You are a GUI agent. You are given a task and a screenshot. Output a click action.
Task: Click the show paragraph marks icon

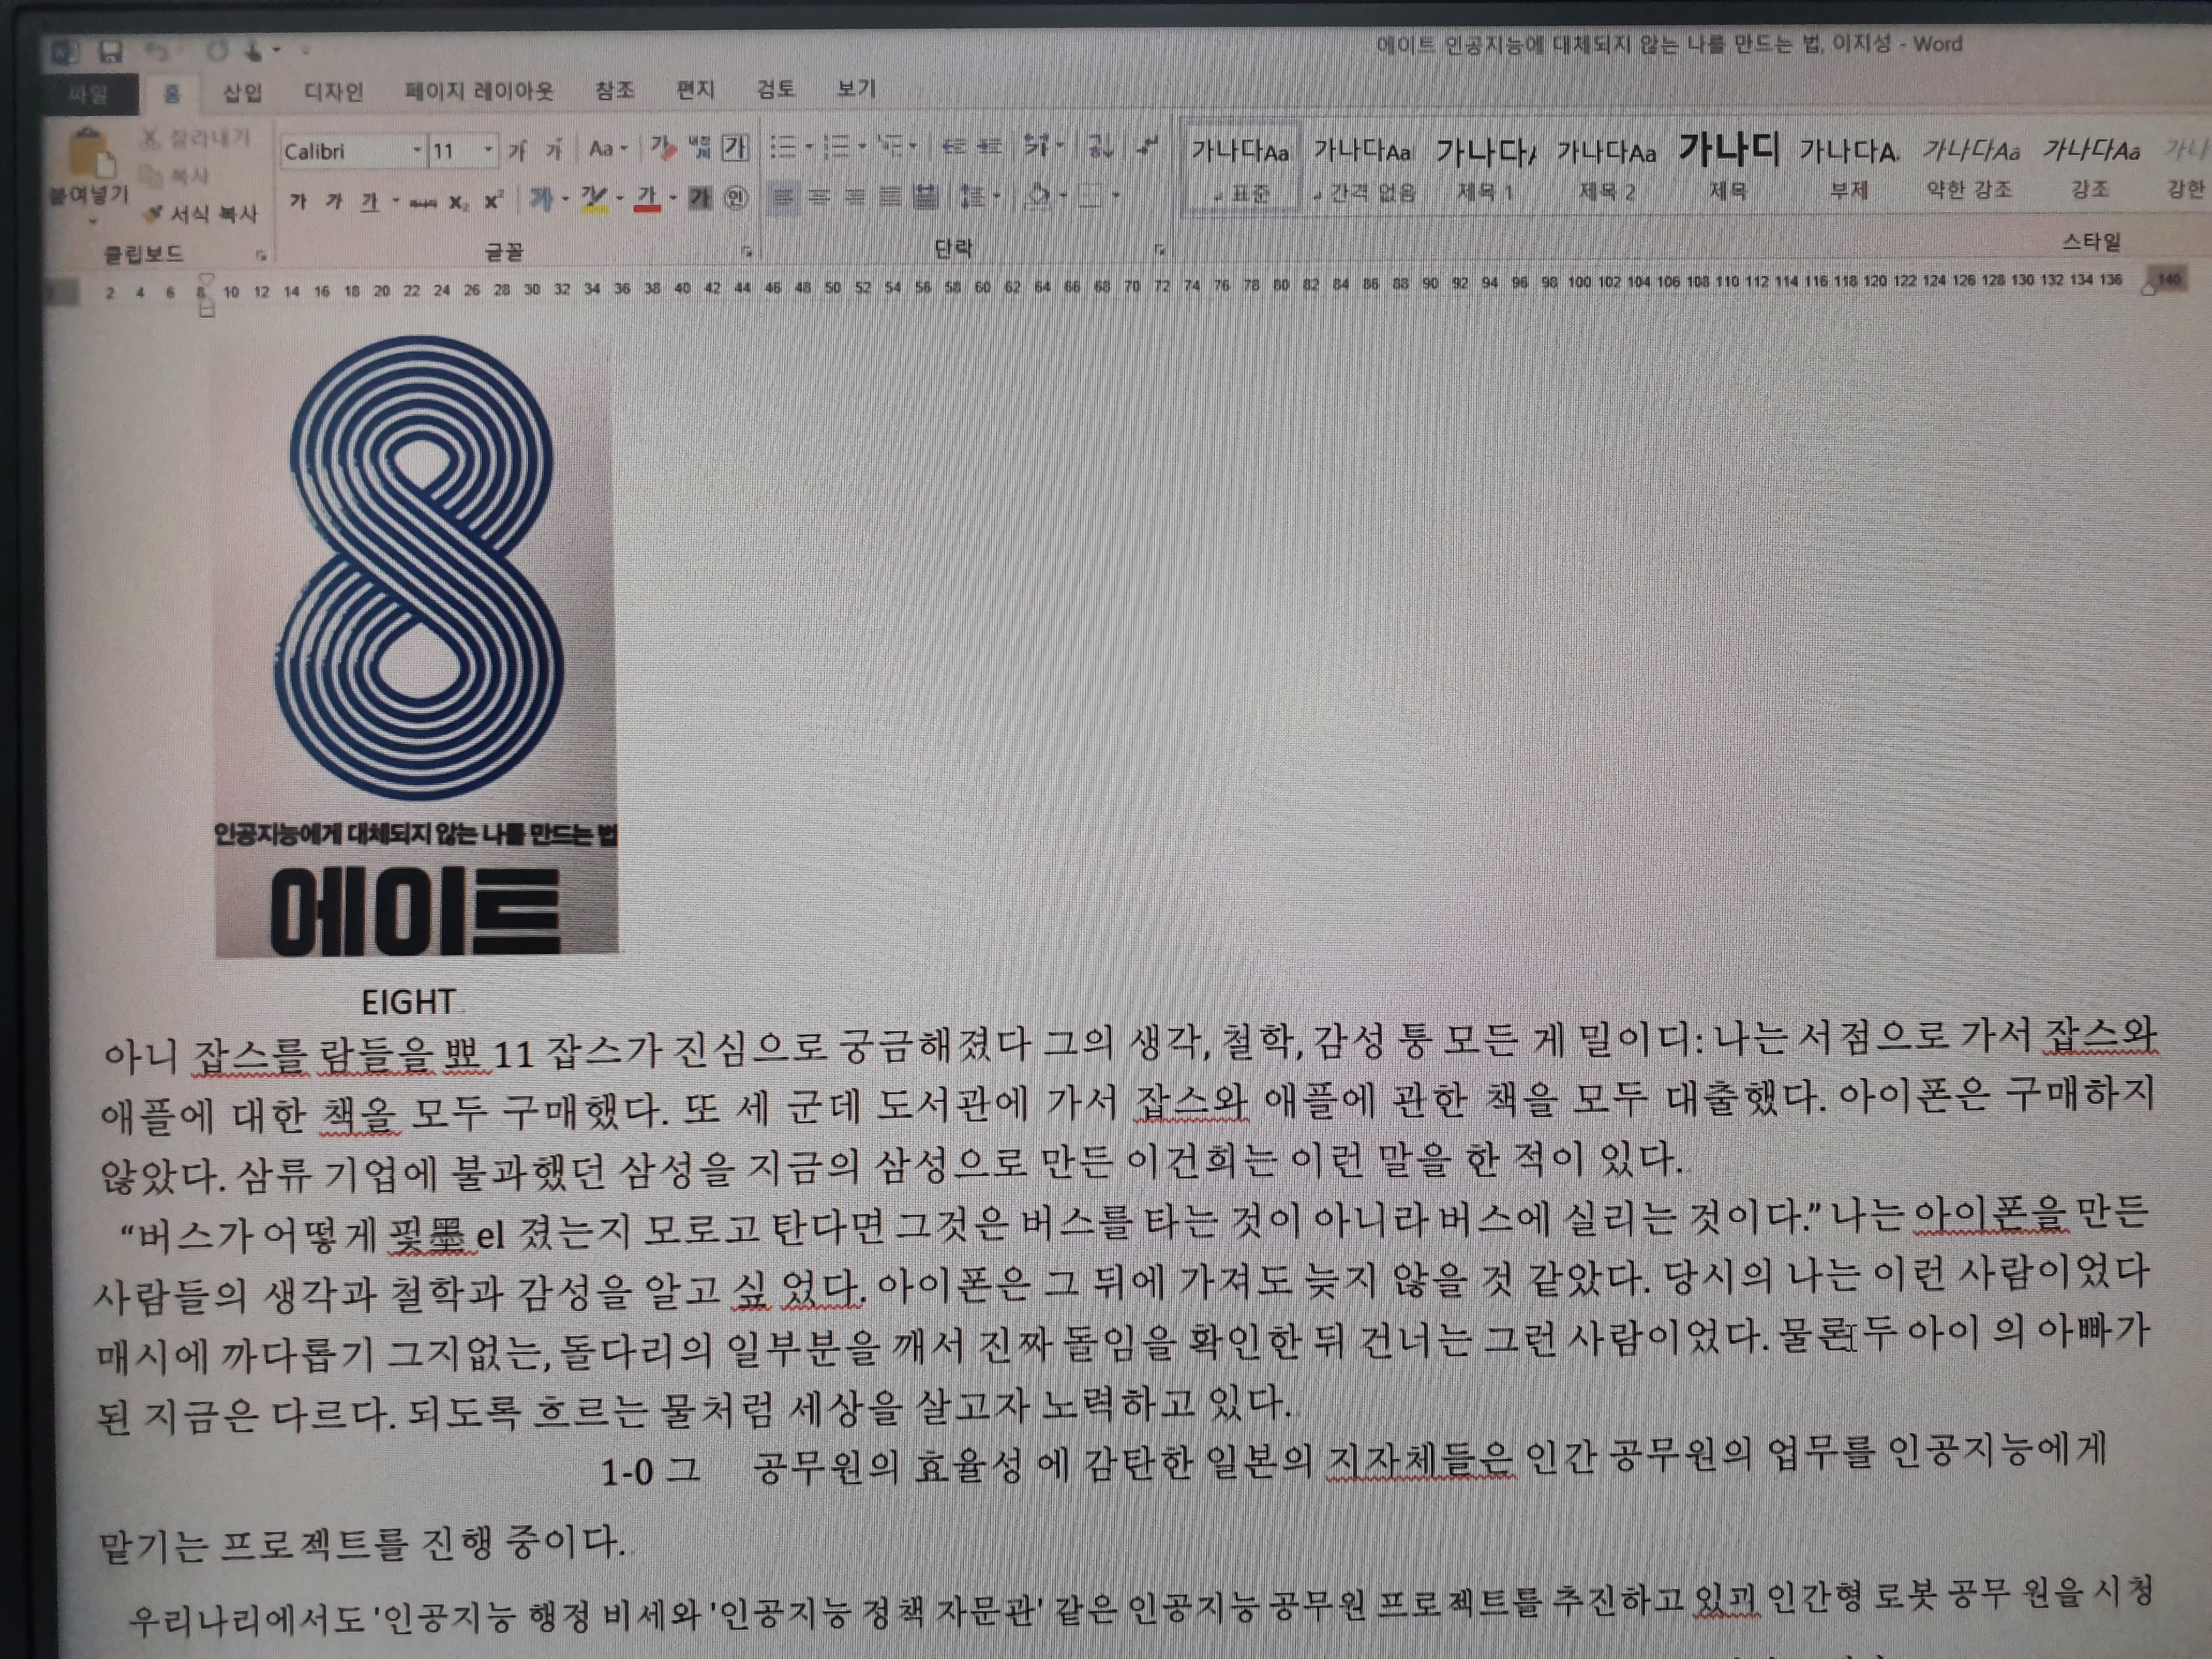point(1149,147)
